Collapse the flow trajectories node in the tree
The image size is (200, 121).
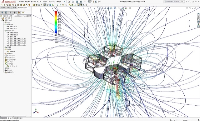(x=4, y=49)
